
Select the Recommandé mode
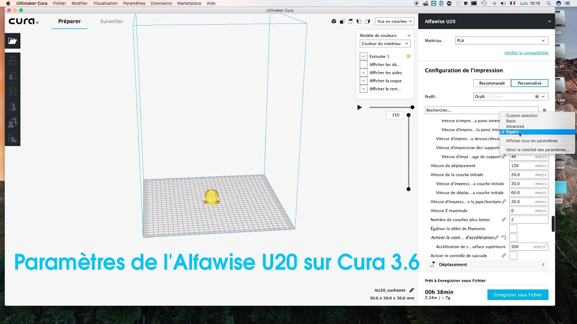492,83
